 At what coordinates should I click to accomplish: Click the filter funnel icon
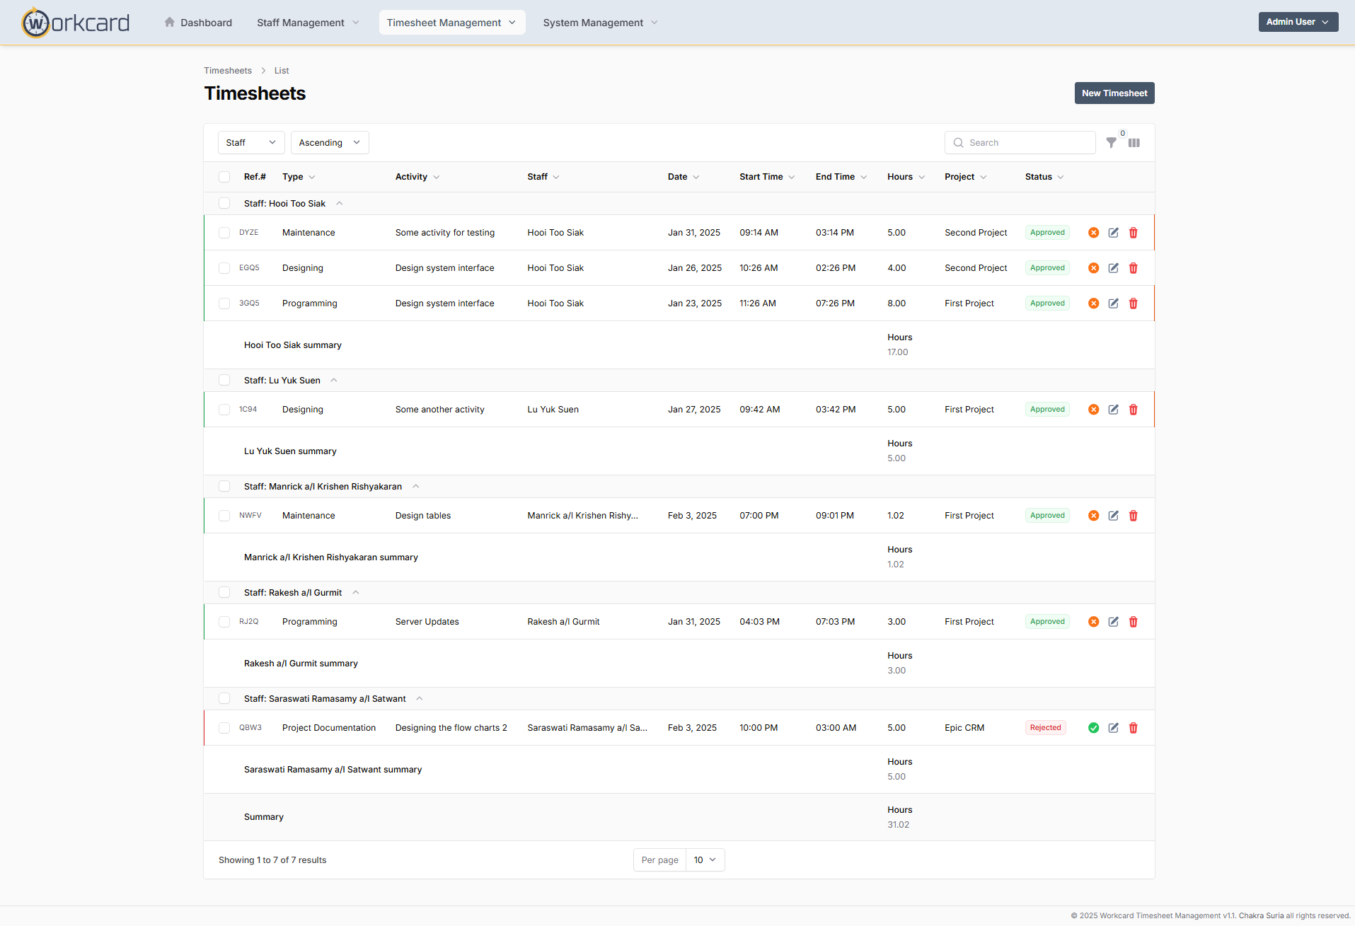coord(1111,143)
